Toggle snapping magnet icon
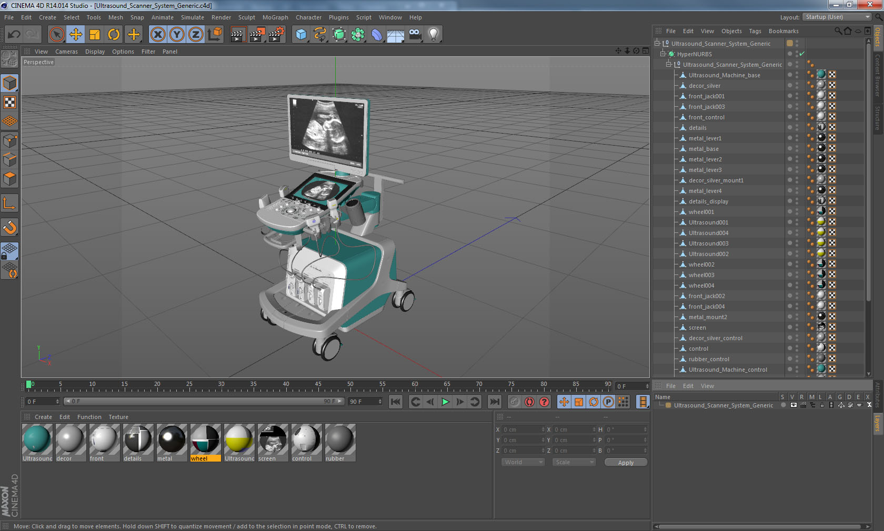This screenshot has width=884, height=531. 10,228
